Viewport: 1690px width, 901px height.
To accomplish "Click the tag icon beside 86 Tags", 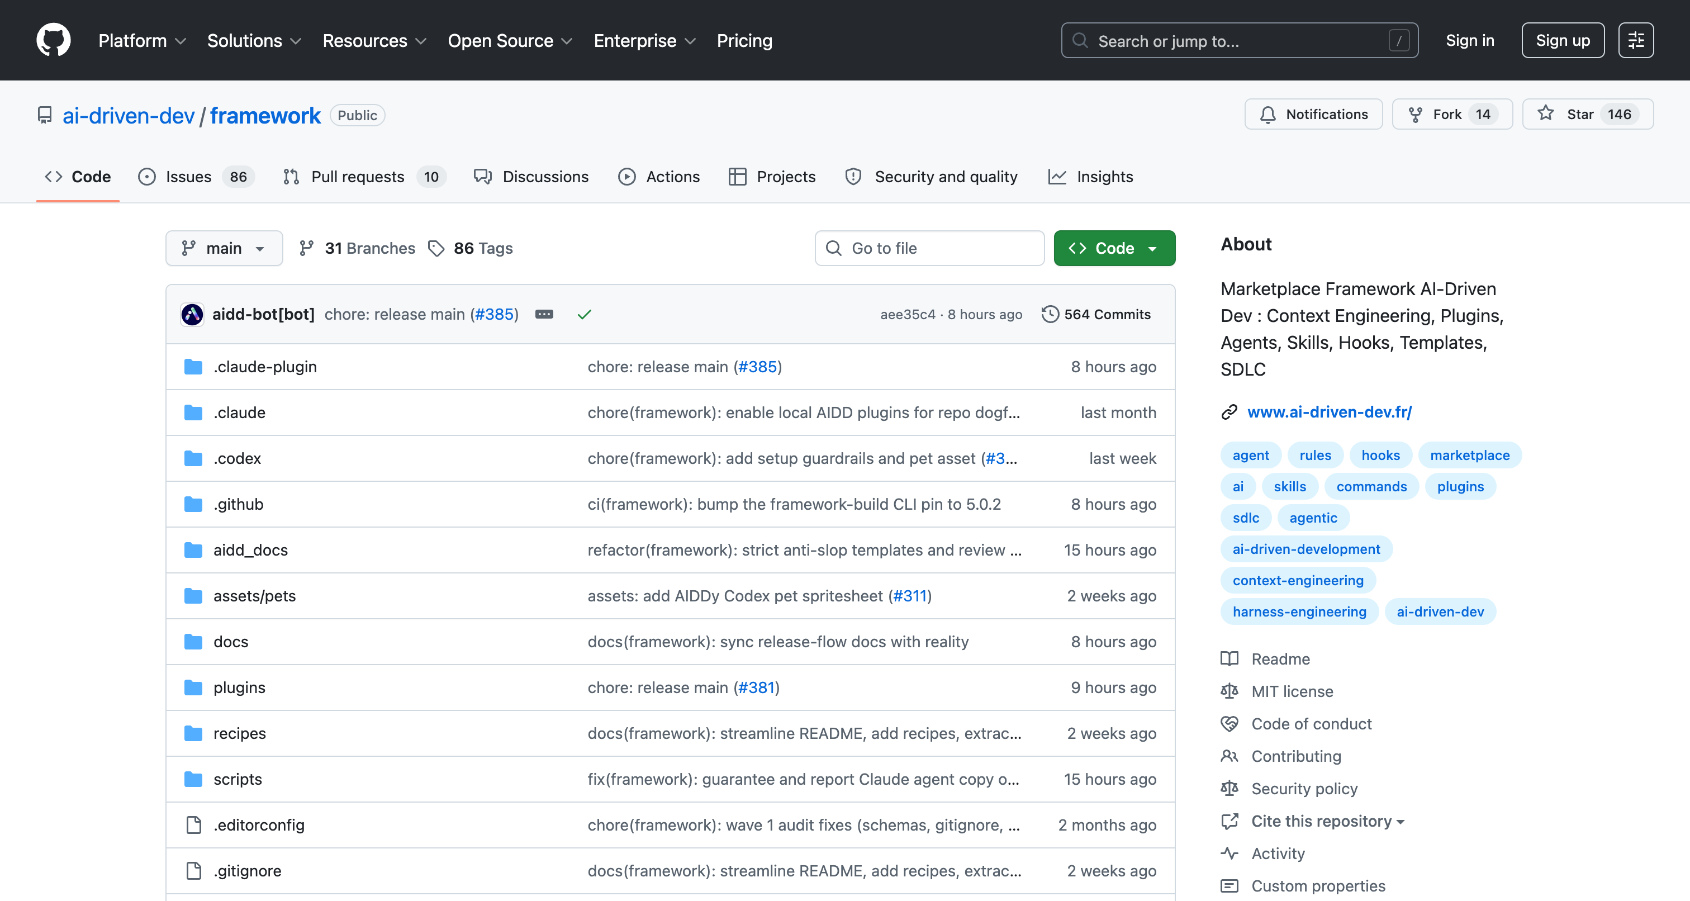I will coord(436,248).
